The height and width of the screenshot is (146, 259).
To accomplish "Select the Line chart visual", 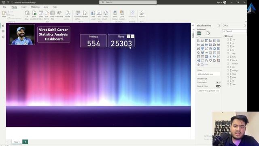I will 198,45.
